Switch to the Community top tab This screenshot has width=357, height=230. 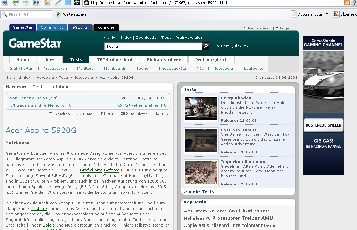[52, 27]
